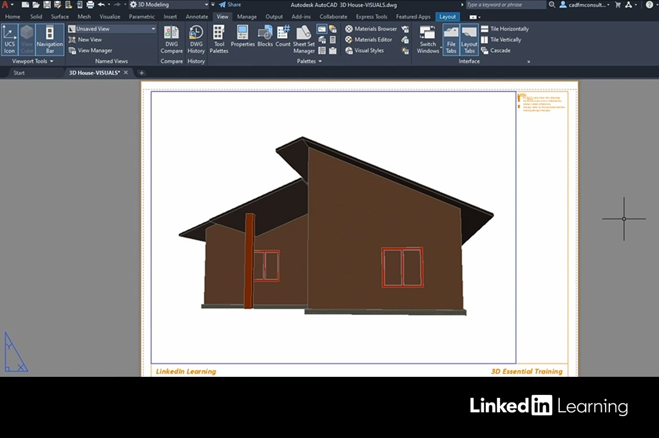Screen dimensions: 659x438
Task: Click the Share button in title bar
Action: coord(230,5)
